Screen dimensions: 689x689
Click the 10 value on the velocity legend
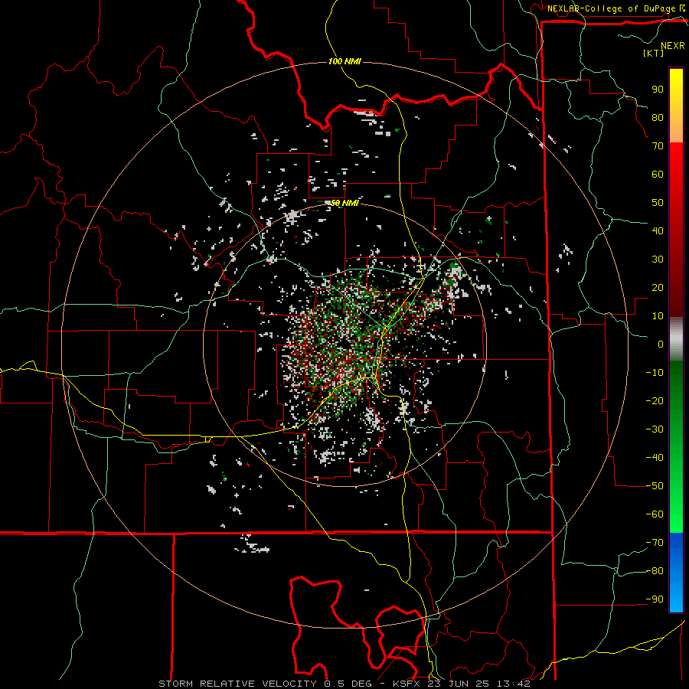(x=658, y=316)
